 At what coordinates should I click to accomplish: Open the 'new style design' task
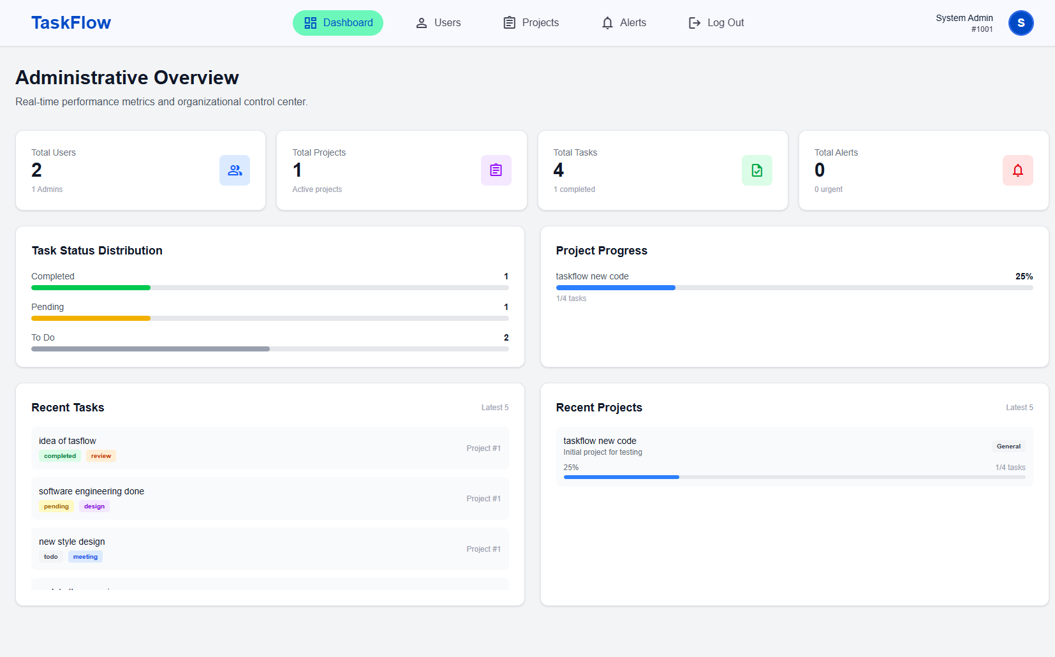point(270,549)
